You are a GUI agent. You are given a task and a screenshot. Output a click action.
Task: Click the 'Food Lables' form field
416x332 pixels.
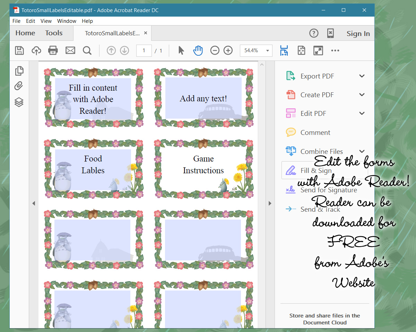point(93,169)
